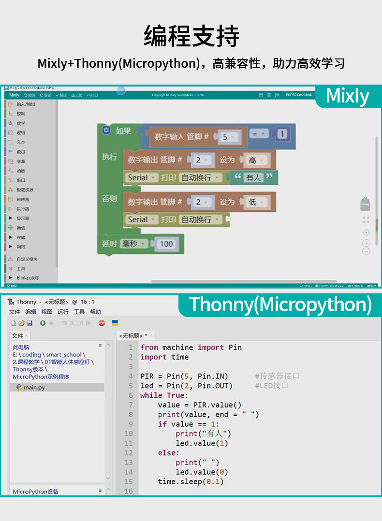Open the 帮助 menu in Thonny

(x=95, y=312)
